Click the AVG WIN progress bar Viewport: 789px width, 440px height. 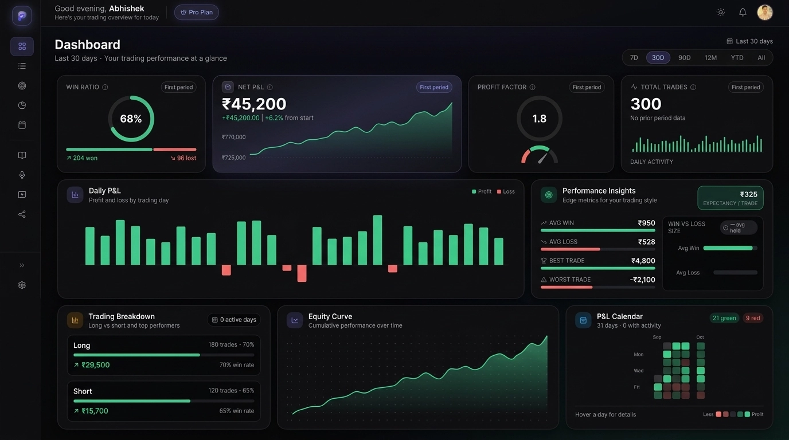click(598, 230)
